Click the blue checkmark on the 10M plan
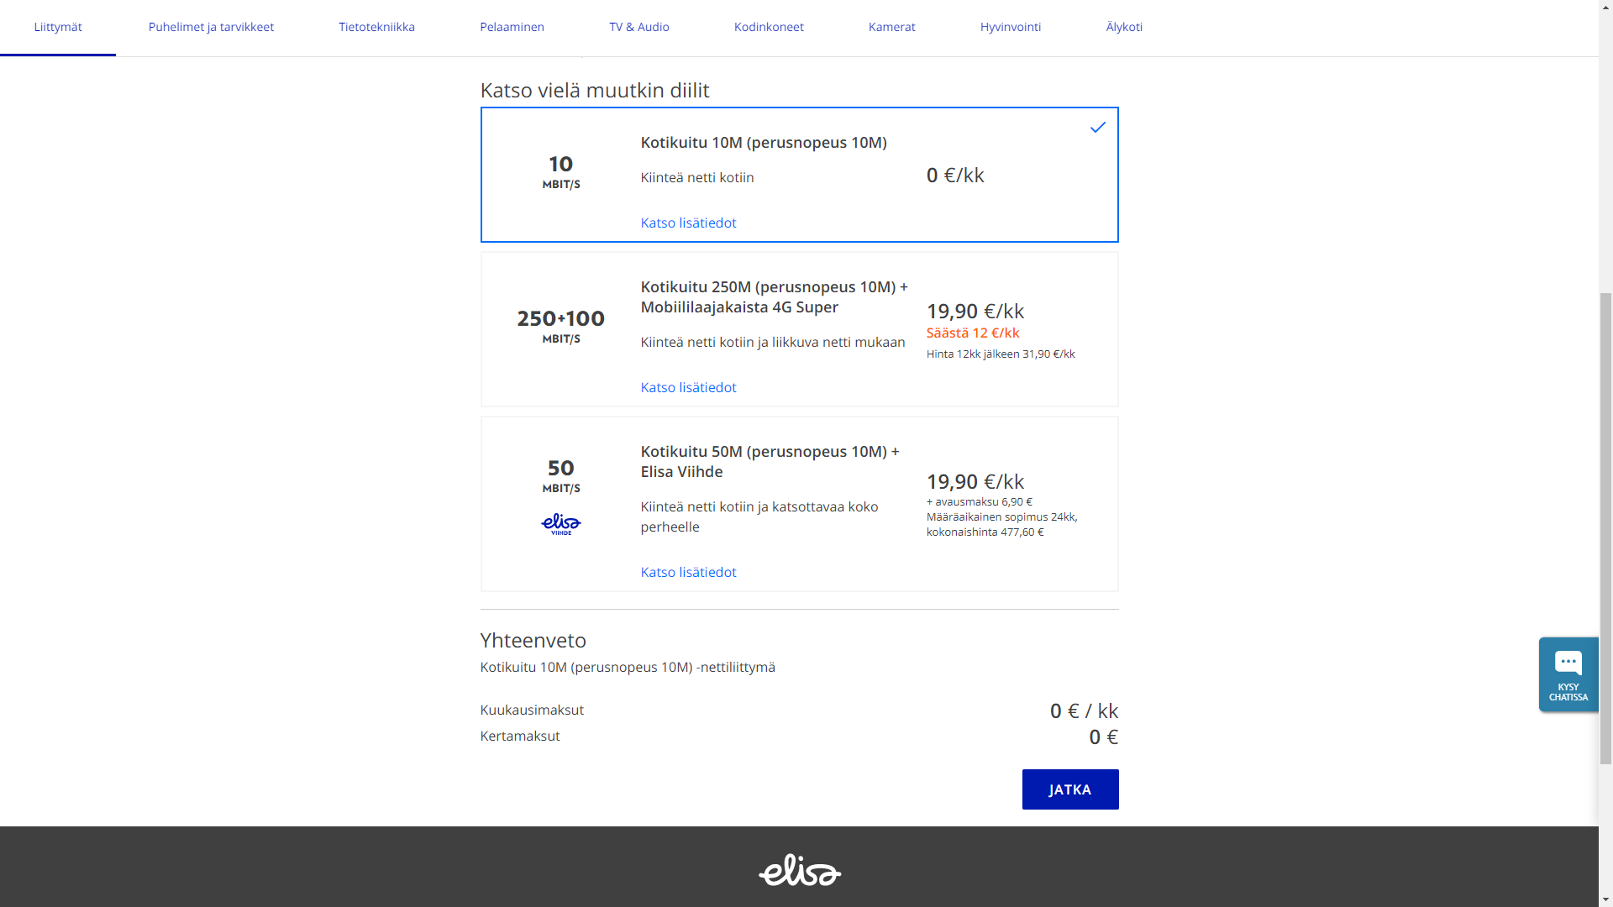This screenshot has height=907, width=1613. point(1097,128)
